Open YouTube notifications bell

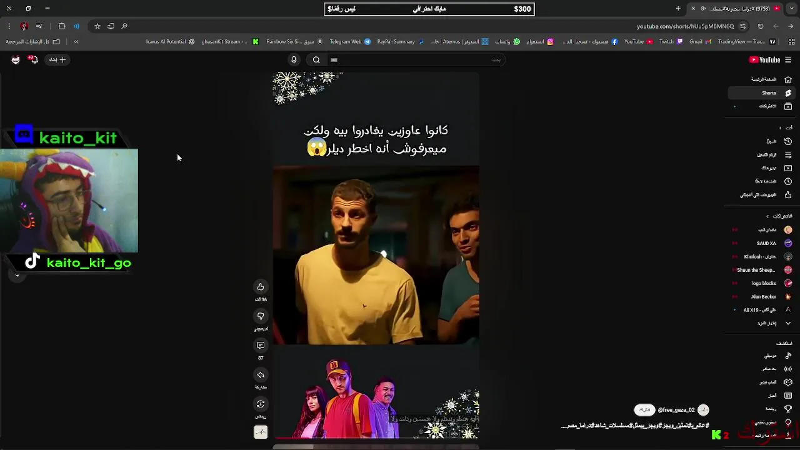pyautogui.click(x=33, y=60)
